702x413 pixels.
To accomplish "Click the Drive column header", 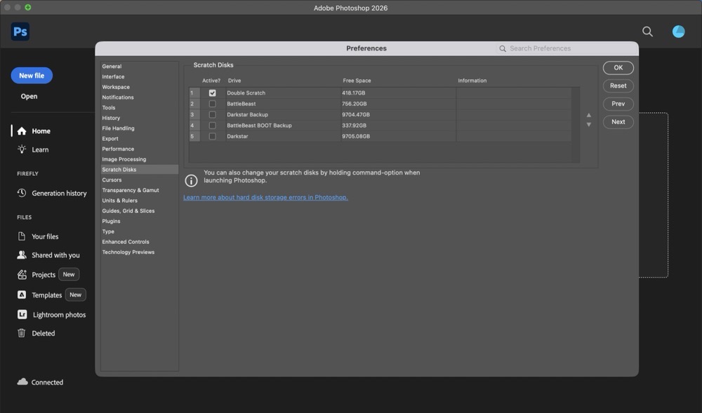I will 234,81.
